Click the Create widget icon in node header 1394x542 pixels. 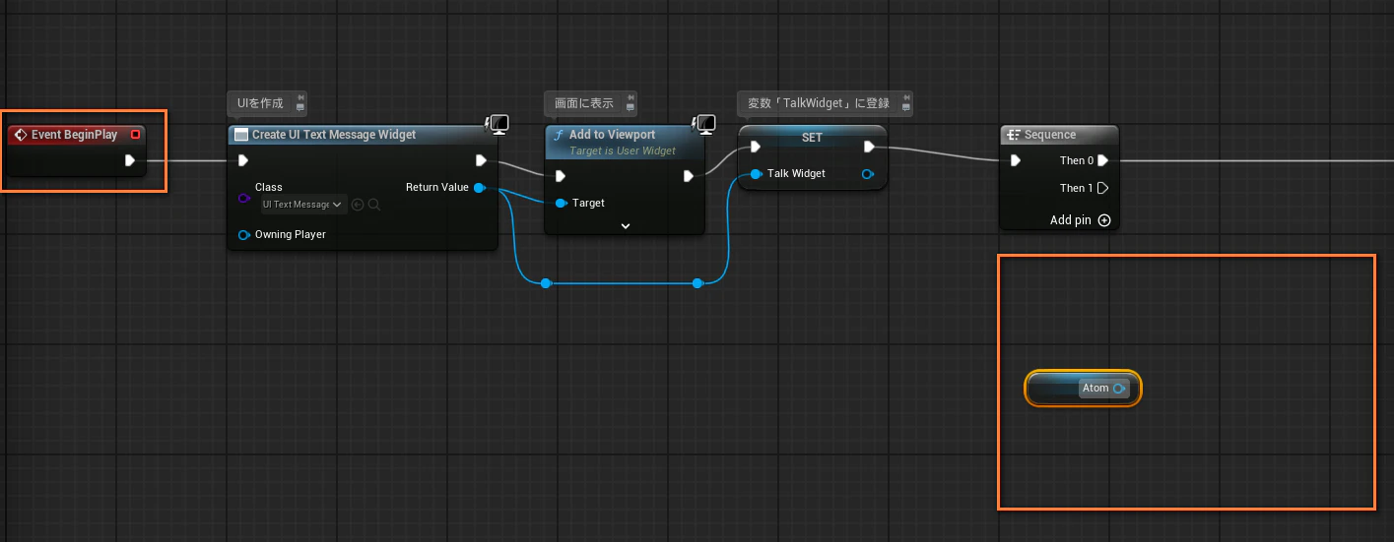coord(241,135)
